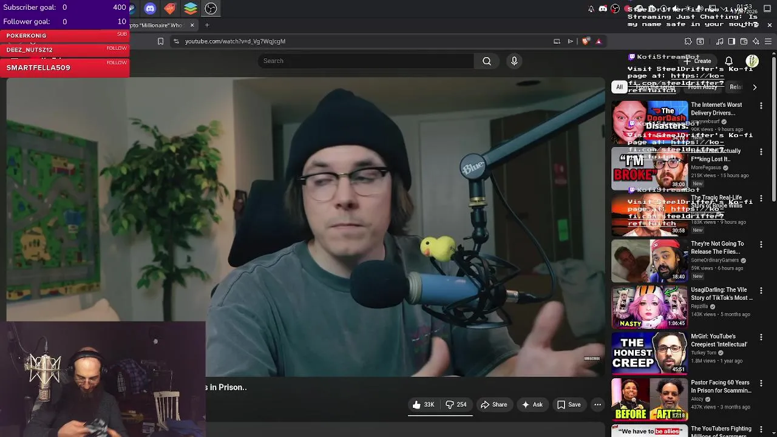The image size is (777, 437).
Task: Click the YouTube Search box
Action: 366,61
